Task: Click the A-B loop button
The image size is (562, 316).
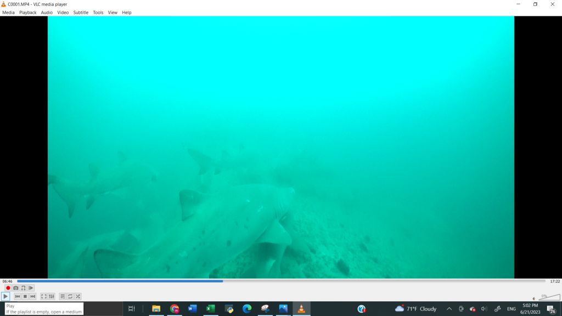Action: coord(24,288)
